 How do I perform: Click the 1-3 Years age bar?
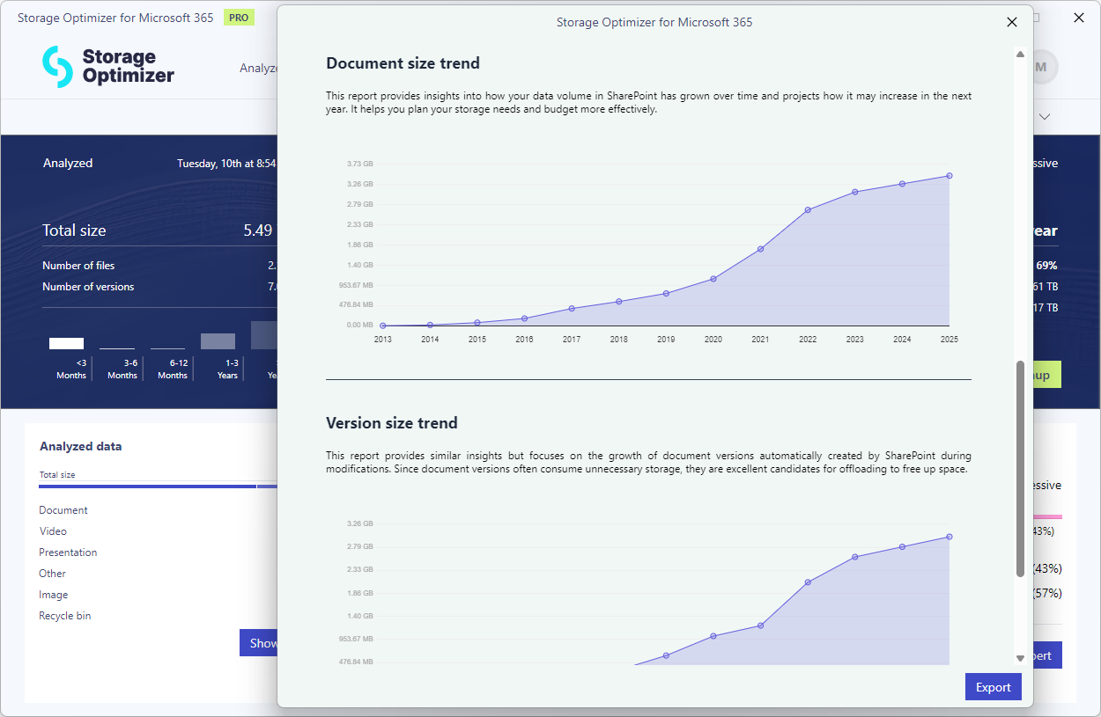218,341
